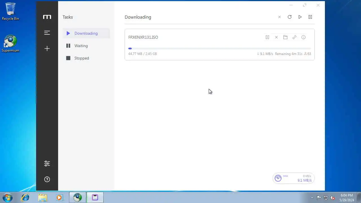Pause the FP.XENXP.131.ISO download
The image size is (361, 203).
[267, 37]
